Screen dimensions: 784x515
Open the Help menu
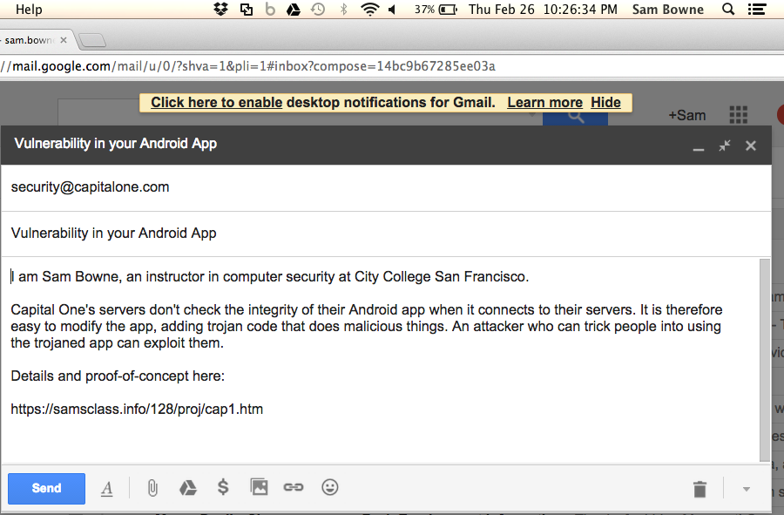(29, 10)
